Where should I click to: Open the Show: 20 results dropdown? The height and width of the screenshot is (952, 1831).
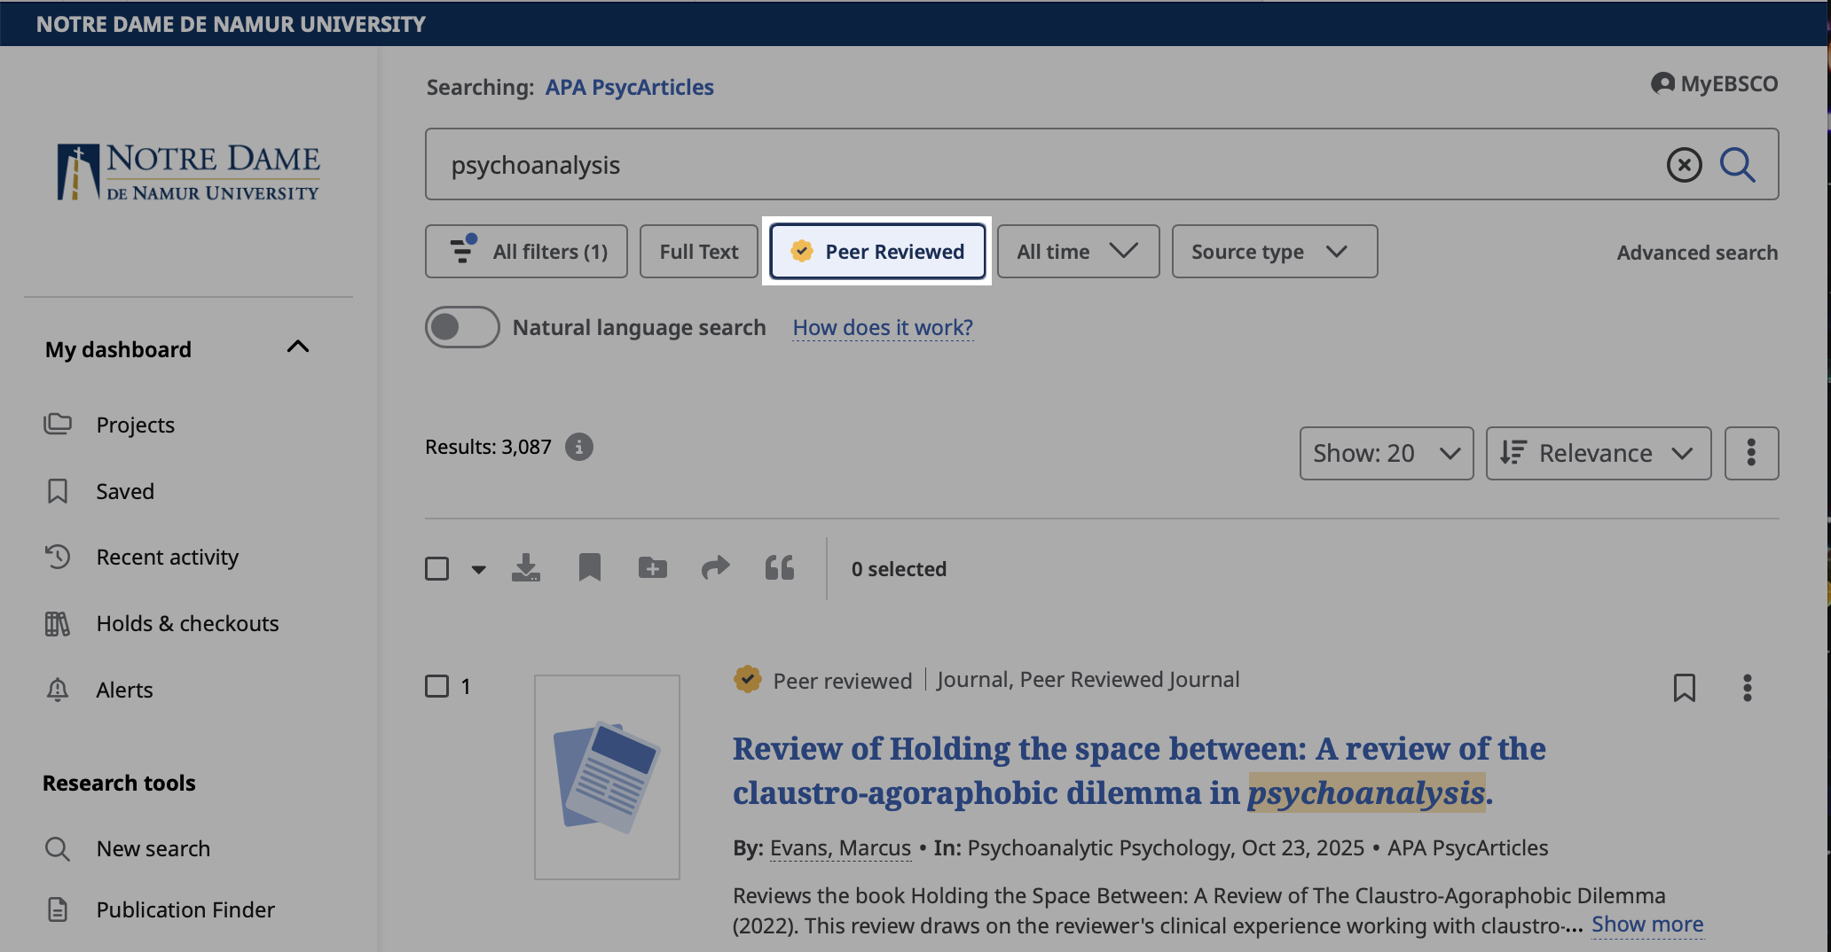pyautogui.click(x=1385, y=453)
